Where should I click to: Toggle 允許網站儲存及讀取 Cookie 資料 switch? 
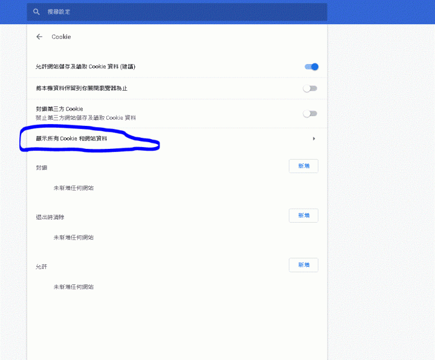pyautogui.click(x=311, y=67)
